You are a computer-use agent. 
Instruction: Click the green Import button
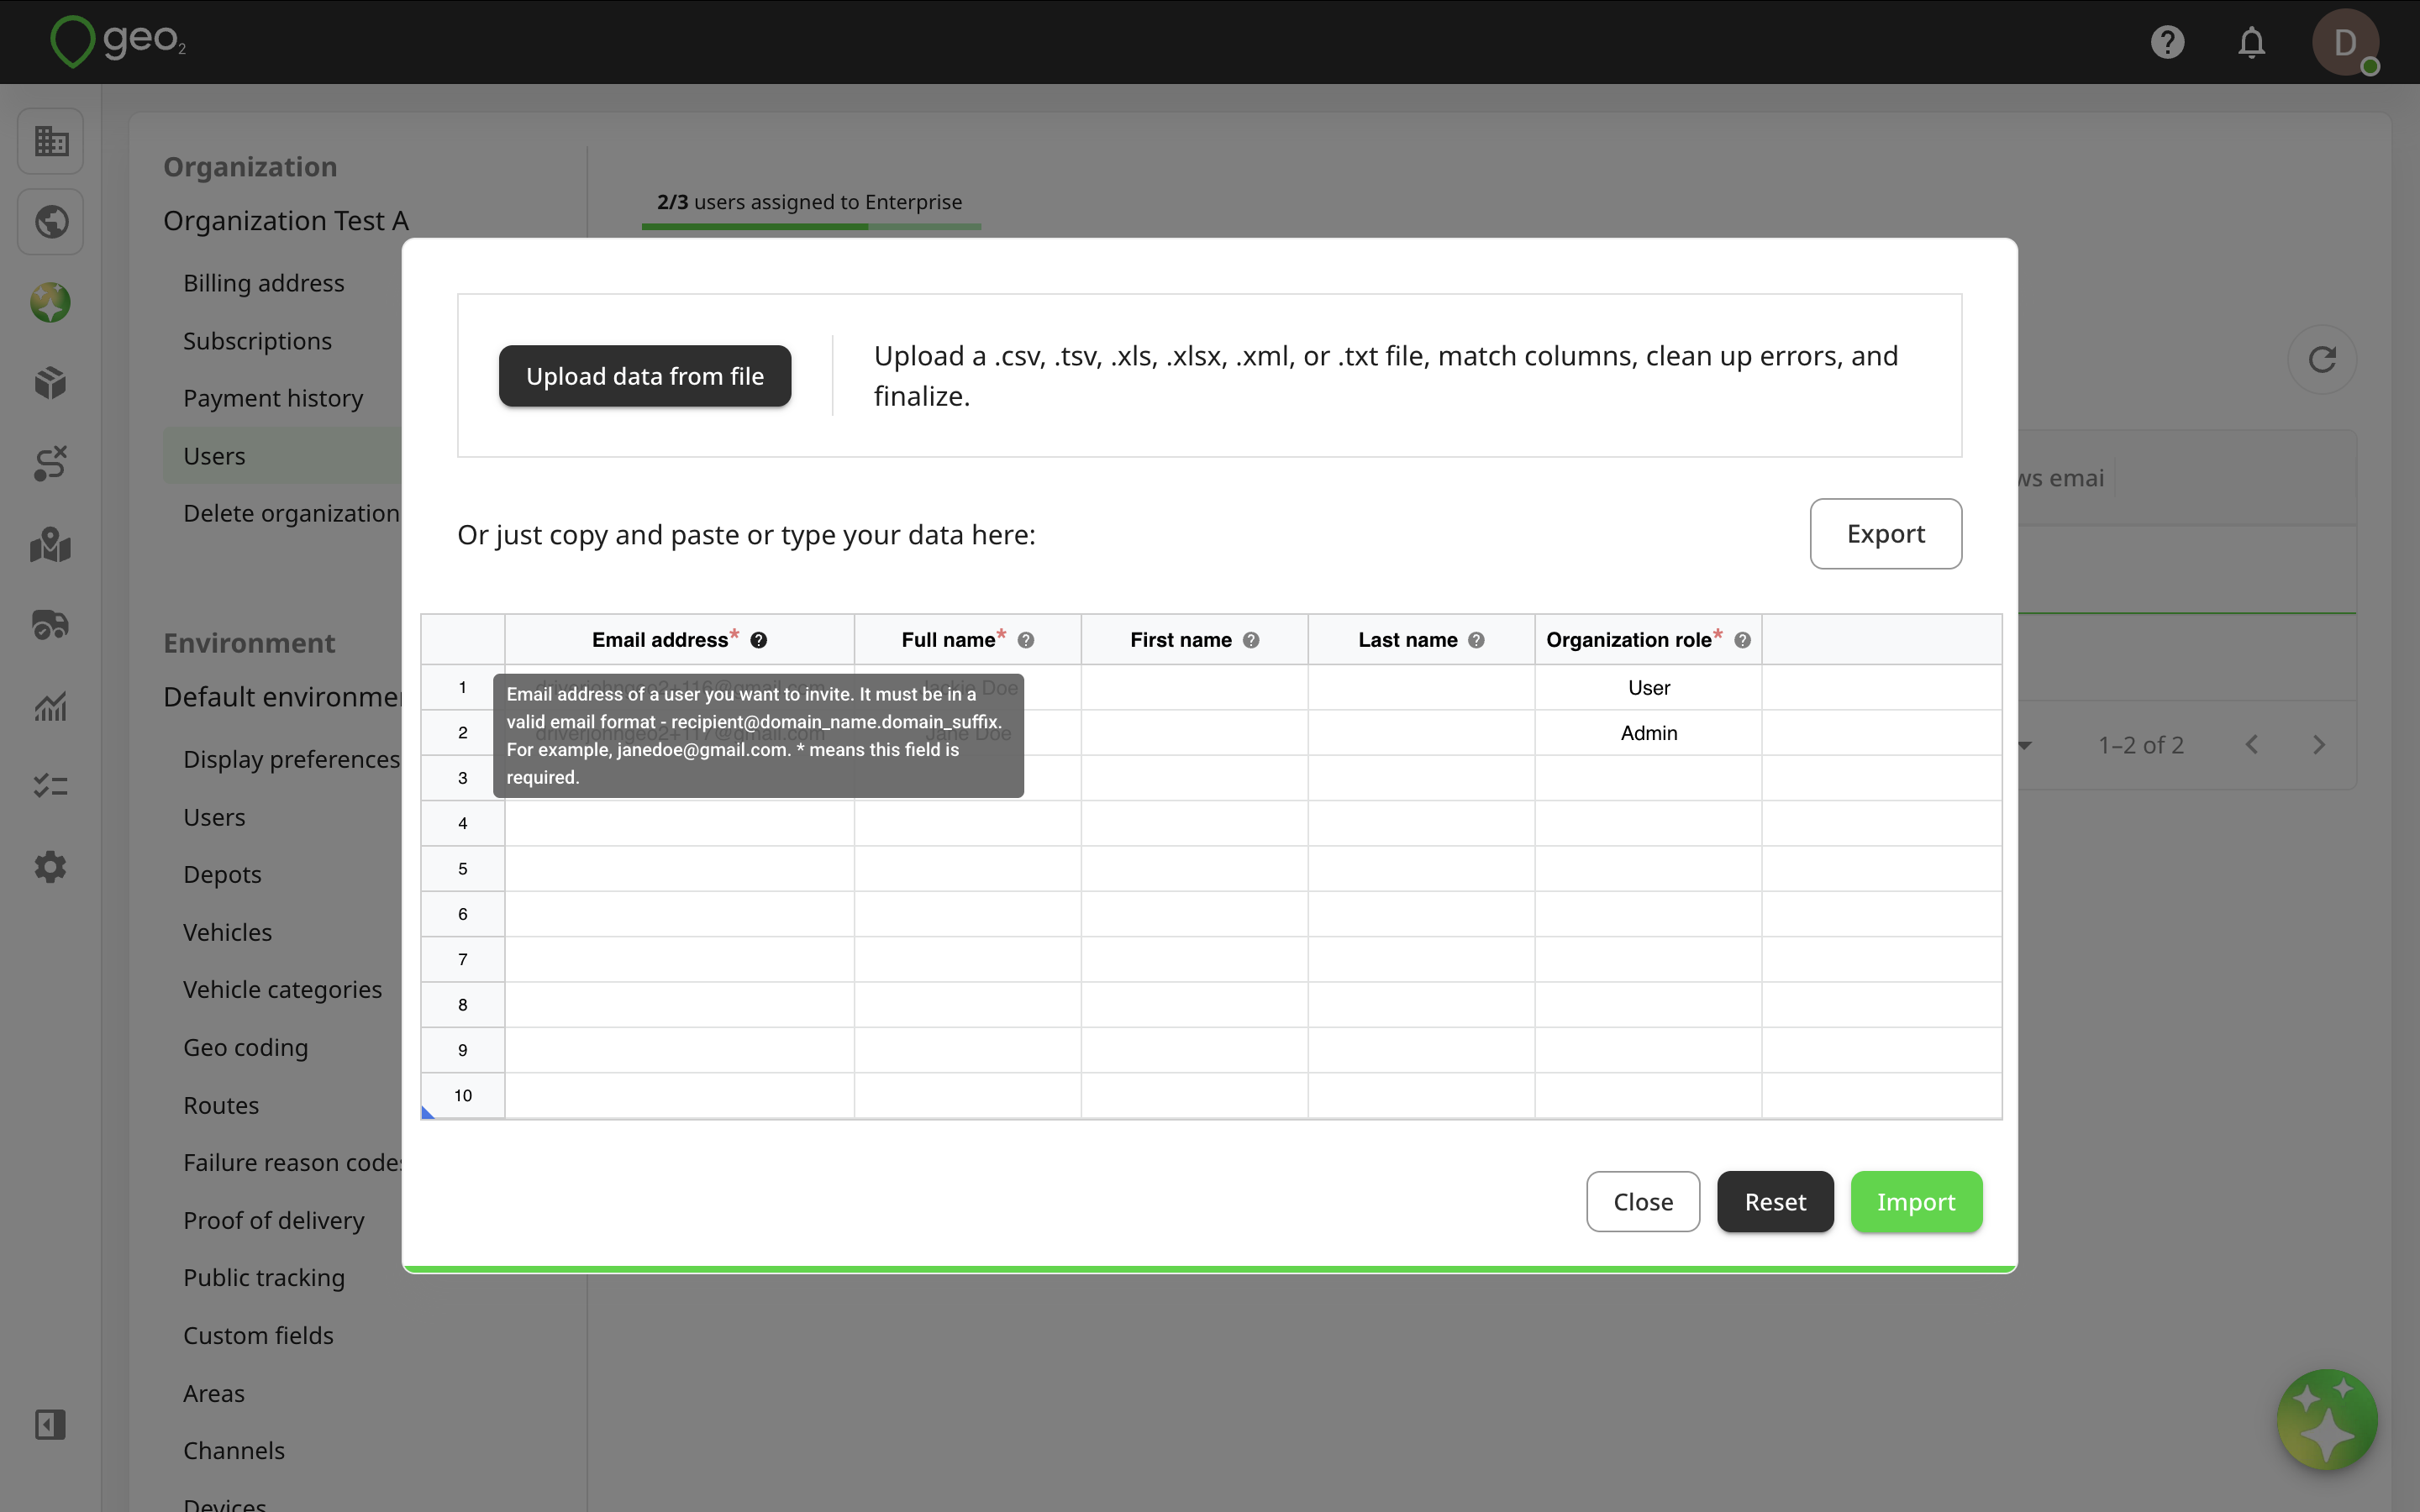[1916, 1202]
